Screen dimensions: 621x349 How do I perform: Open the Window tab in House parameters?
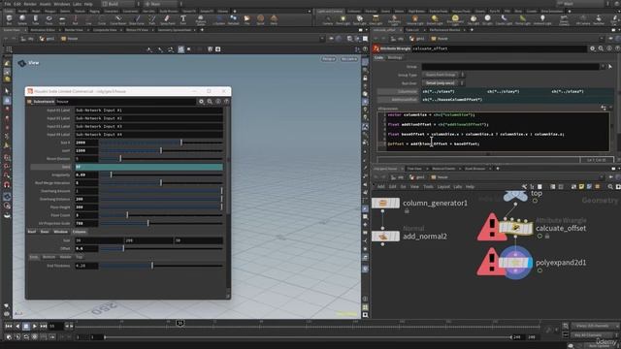click(x=60, y=232)
